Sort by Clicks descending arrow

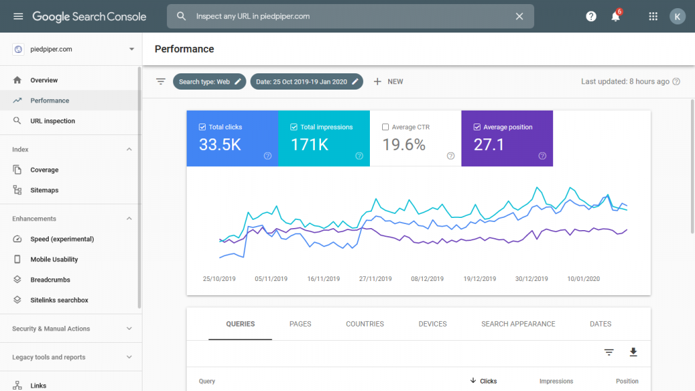coord(473,380)
